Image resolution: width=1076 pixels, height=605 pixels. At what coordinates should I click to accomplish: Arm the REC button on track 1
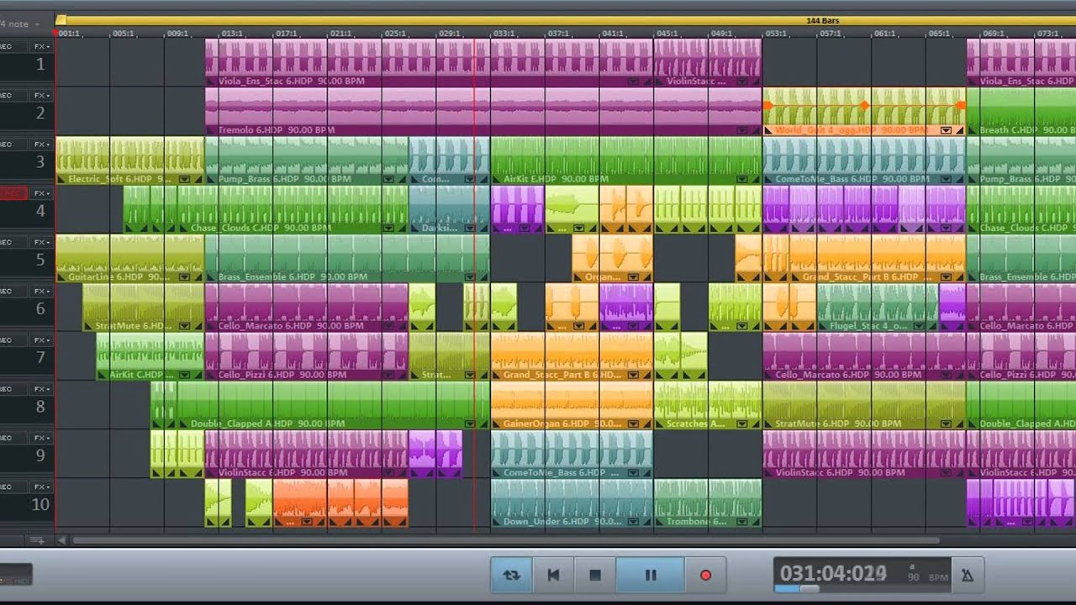pos(13,46)
